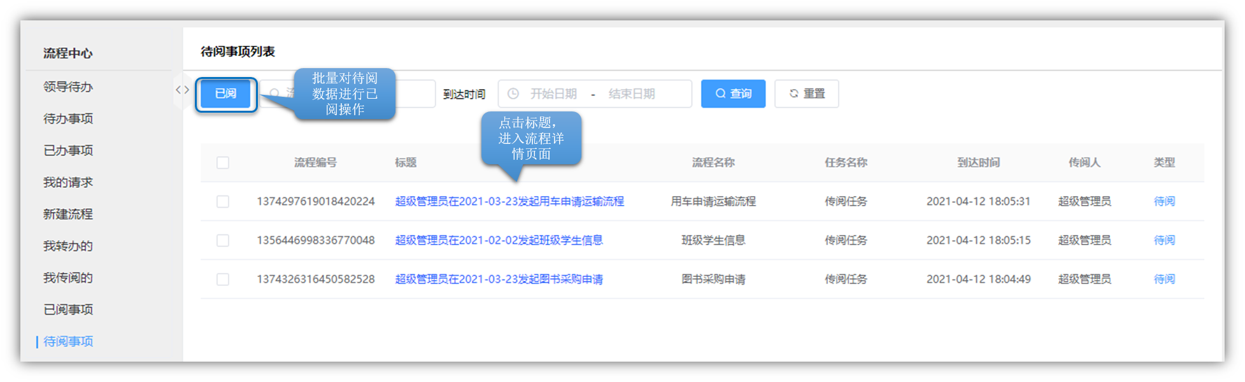Click the 待阅事项列表 page title
The width and height of the screenshot is (1245, 382).
(x=238, y=52)
